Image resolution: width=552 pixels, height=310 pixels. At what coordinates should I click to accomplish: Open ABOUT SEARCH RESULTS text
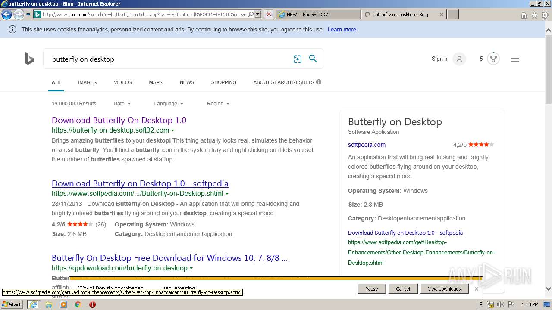[x=284, y=82]
